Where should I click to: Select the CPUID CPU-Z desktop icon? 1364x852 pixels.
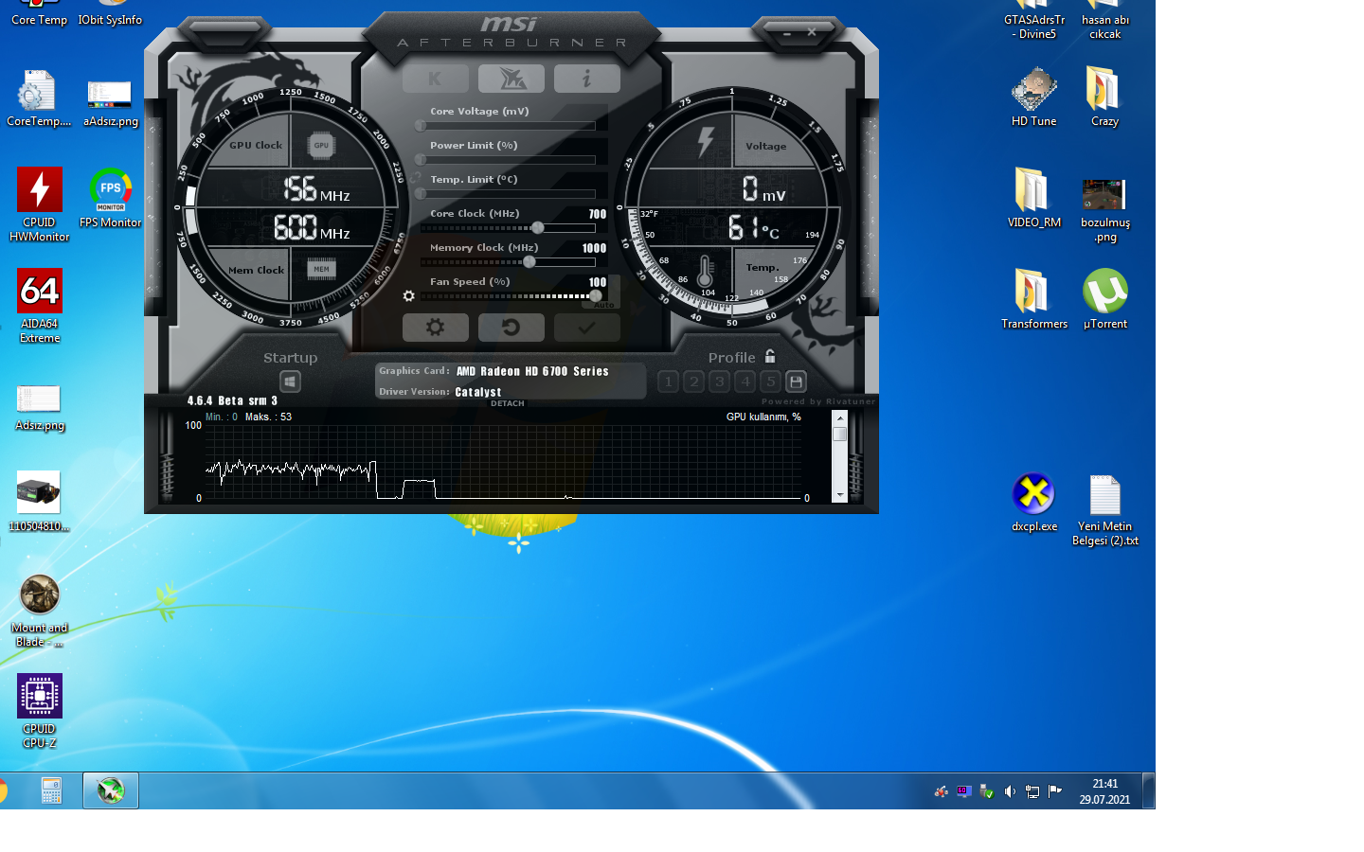pyautogui.click(x=39, y=711)
